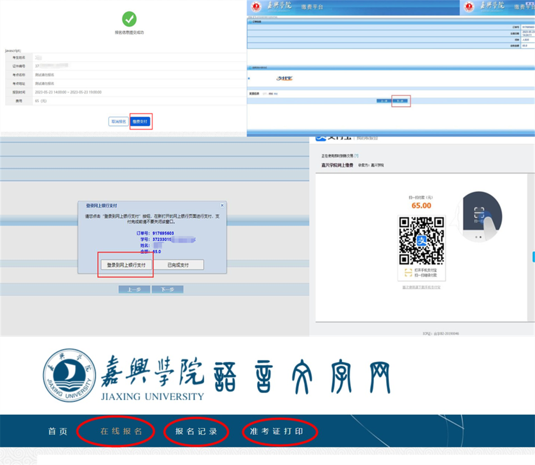The width and height of the screenshot is (535, 465).
Task: Click the green success checkmark icon
Action: pos(129,20)
